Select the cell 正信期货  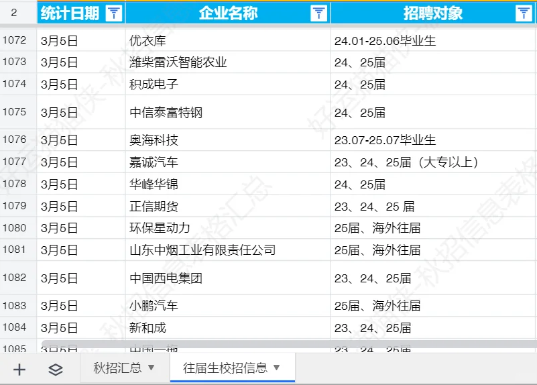[x=228, y=206]
